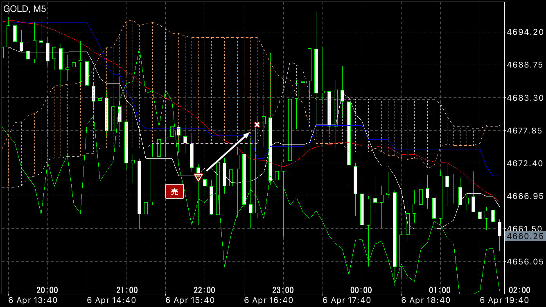Viewport: 546px width, 307px height.
Task: Click the current price tag 4660.25
Action: (525, 236)
